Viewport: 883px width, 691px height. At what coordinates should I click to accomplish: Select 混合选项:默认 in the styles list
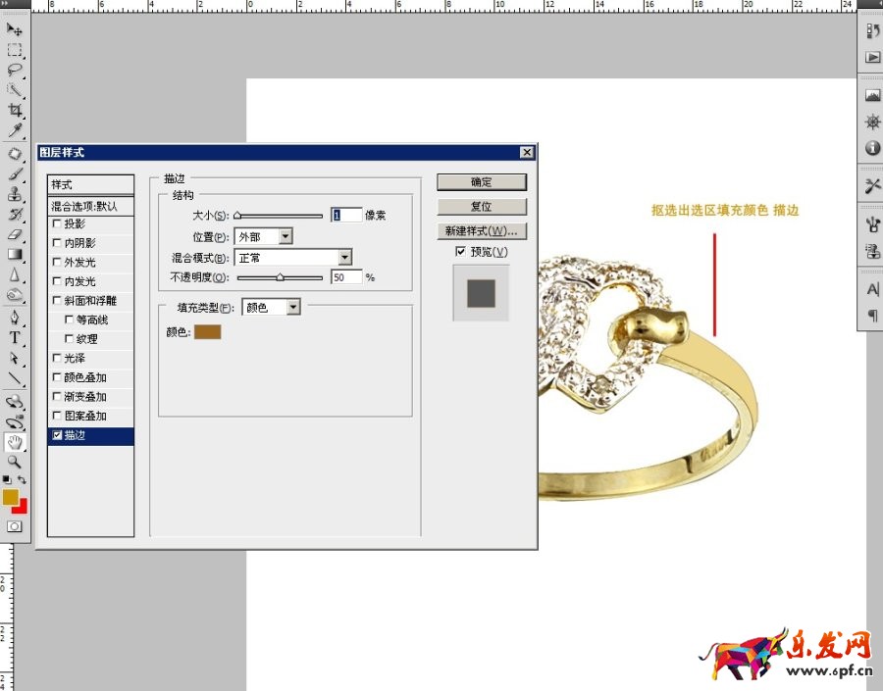tap(90, 206)
